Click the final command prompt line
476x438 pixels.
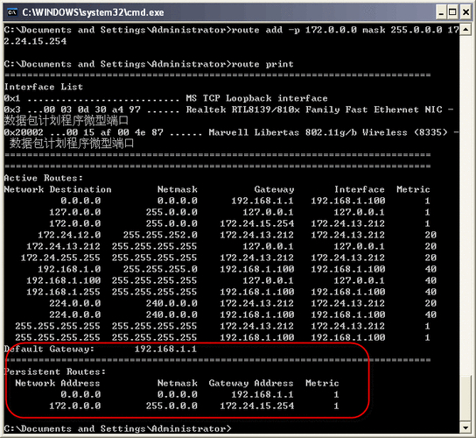(118, 428)
